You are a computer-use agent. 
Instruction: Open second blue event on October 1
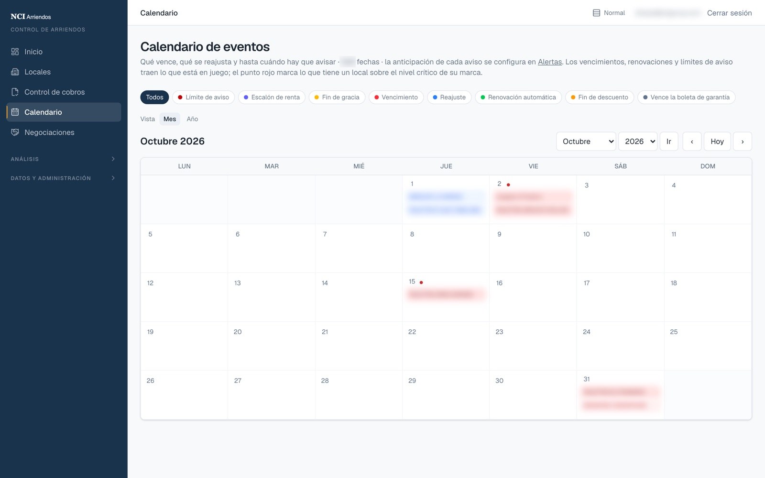coord(446,210)
